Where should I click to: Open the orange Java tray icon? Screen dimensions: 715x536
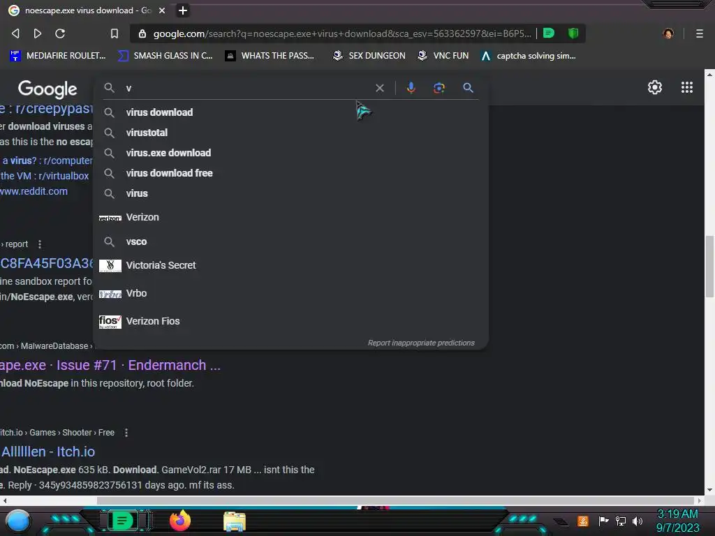tap(583, 521)
